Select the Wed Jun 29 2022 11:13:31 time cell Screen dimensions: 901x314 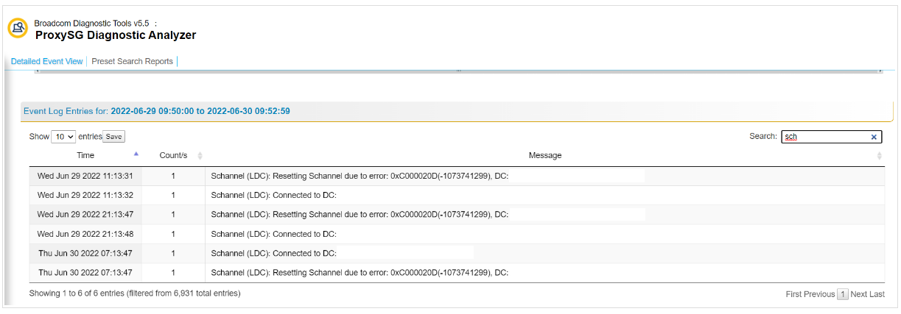point(85,176)
